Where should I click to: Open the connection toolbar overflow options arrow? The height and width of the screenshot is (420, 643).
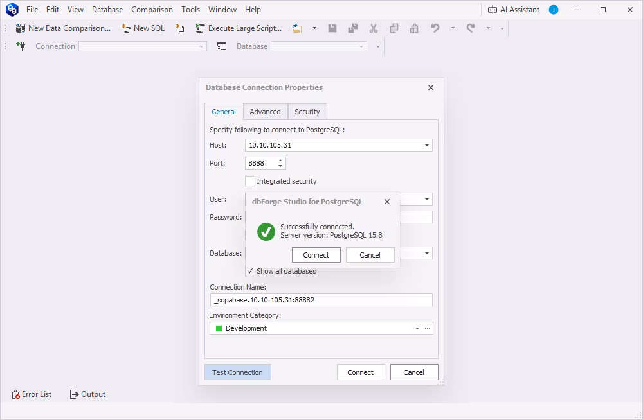377,46
